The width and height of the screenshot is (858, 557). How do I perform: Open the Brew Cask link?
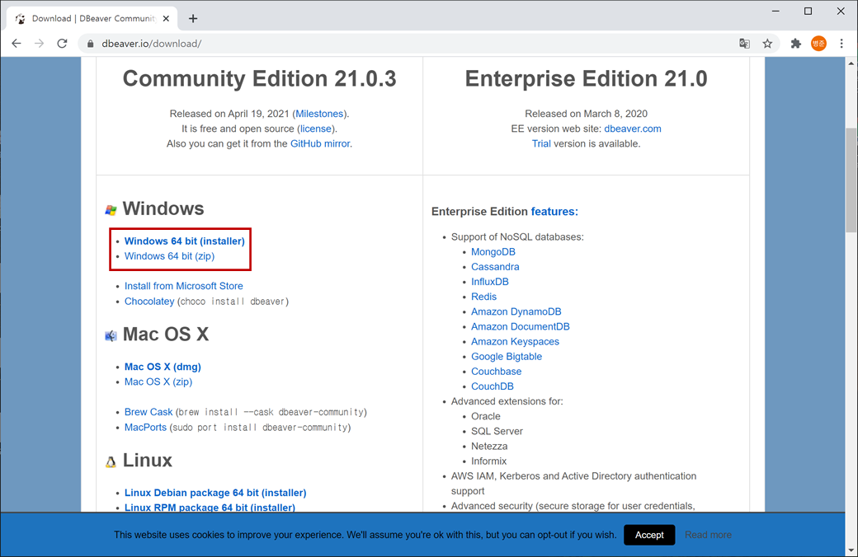[x=148, y=412]
